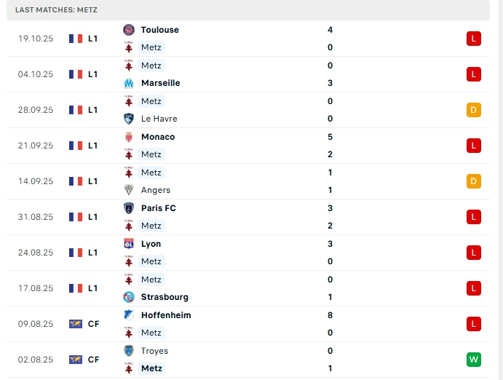The image size is (503, 380).
Task: Click the Angers team logo
Action: [129, 190]
